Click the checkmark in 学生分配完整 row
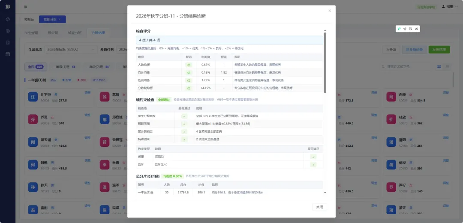Image resolution: width=463 pixels, height=223 pixels. point(184,116)
